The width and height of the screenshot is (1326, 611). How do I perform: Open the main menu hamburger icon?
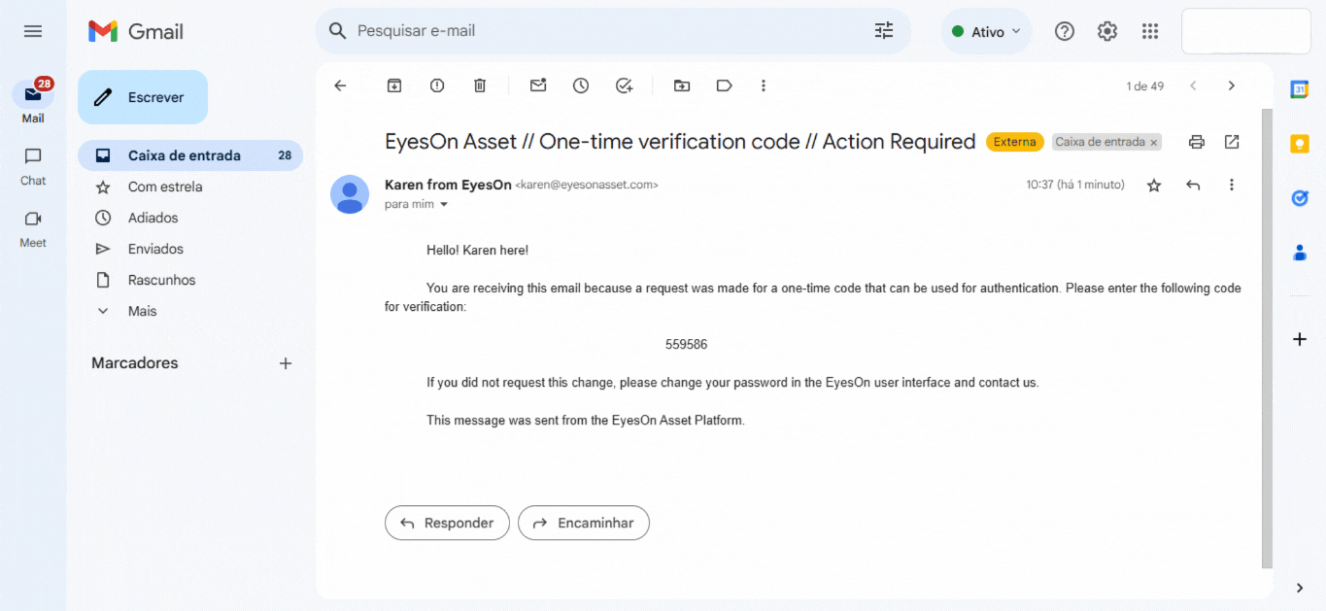click(x=33, y=31)
